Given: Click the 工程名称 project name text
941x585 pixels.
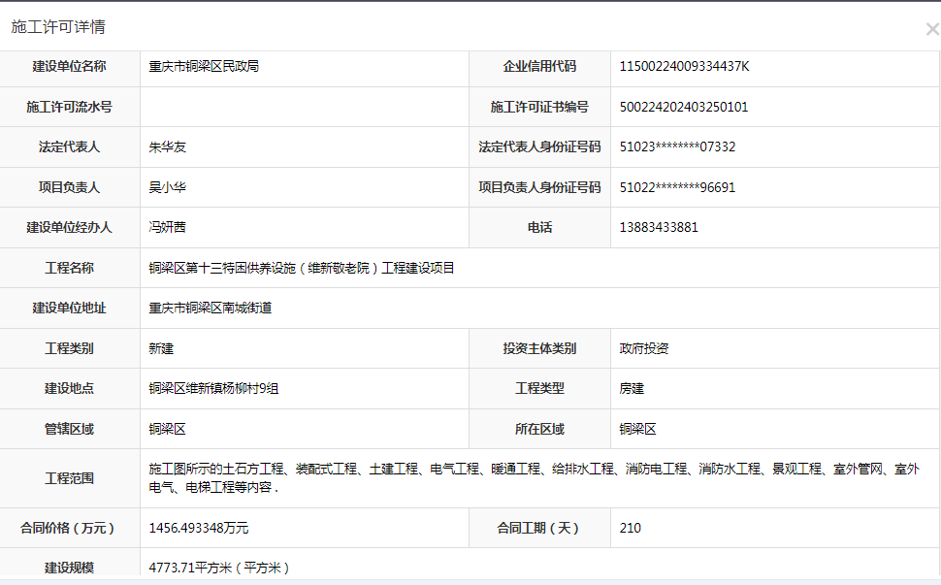Looking at the screenshot, I should click(302, 268).
